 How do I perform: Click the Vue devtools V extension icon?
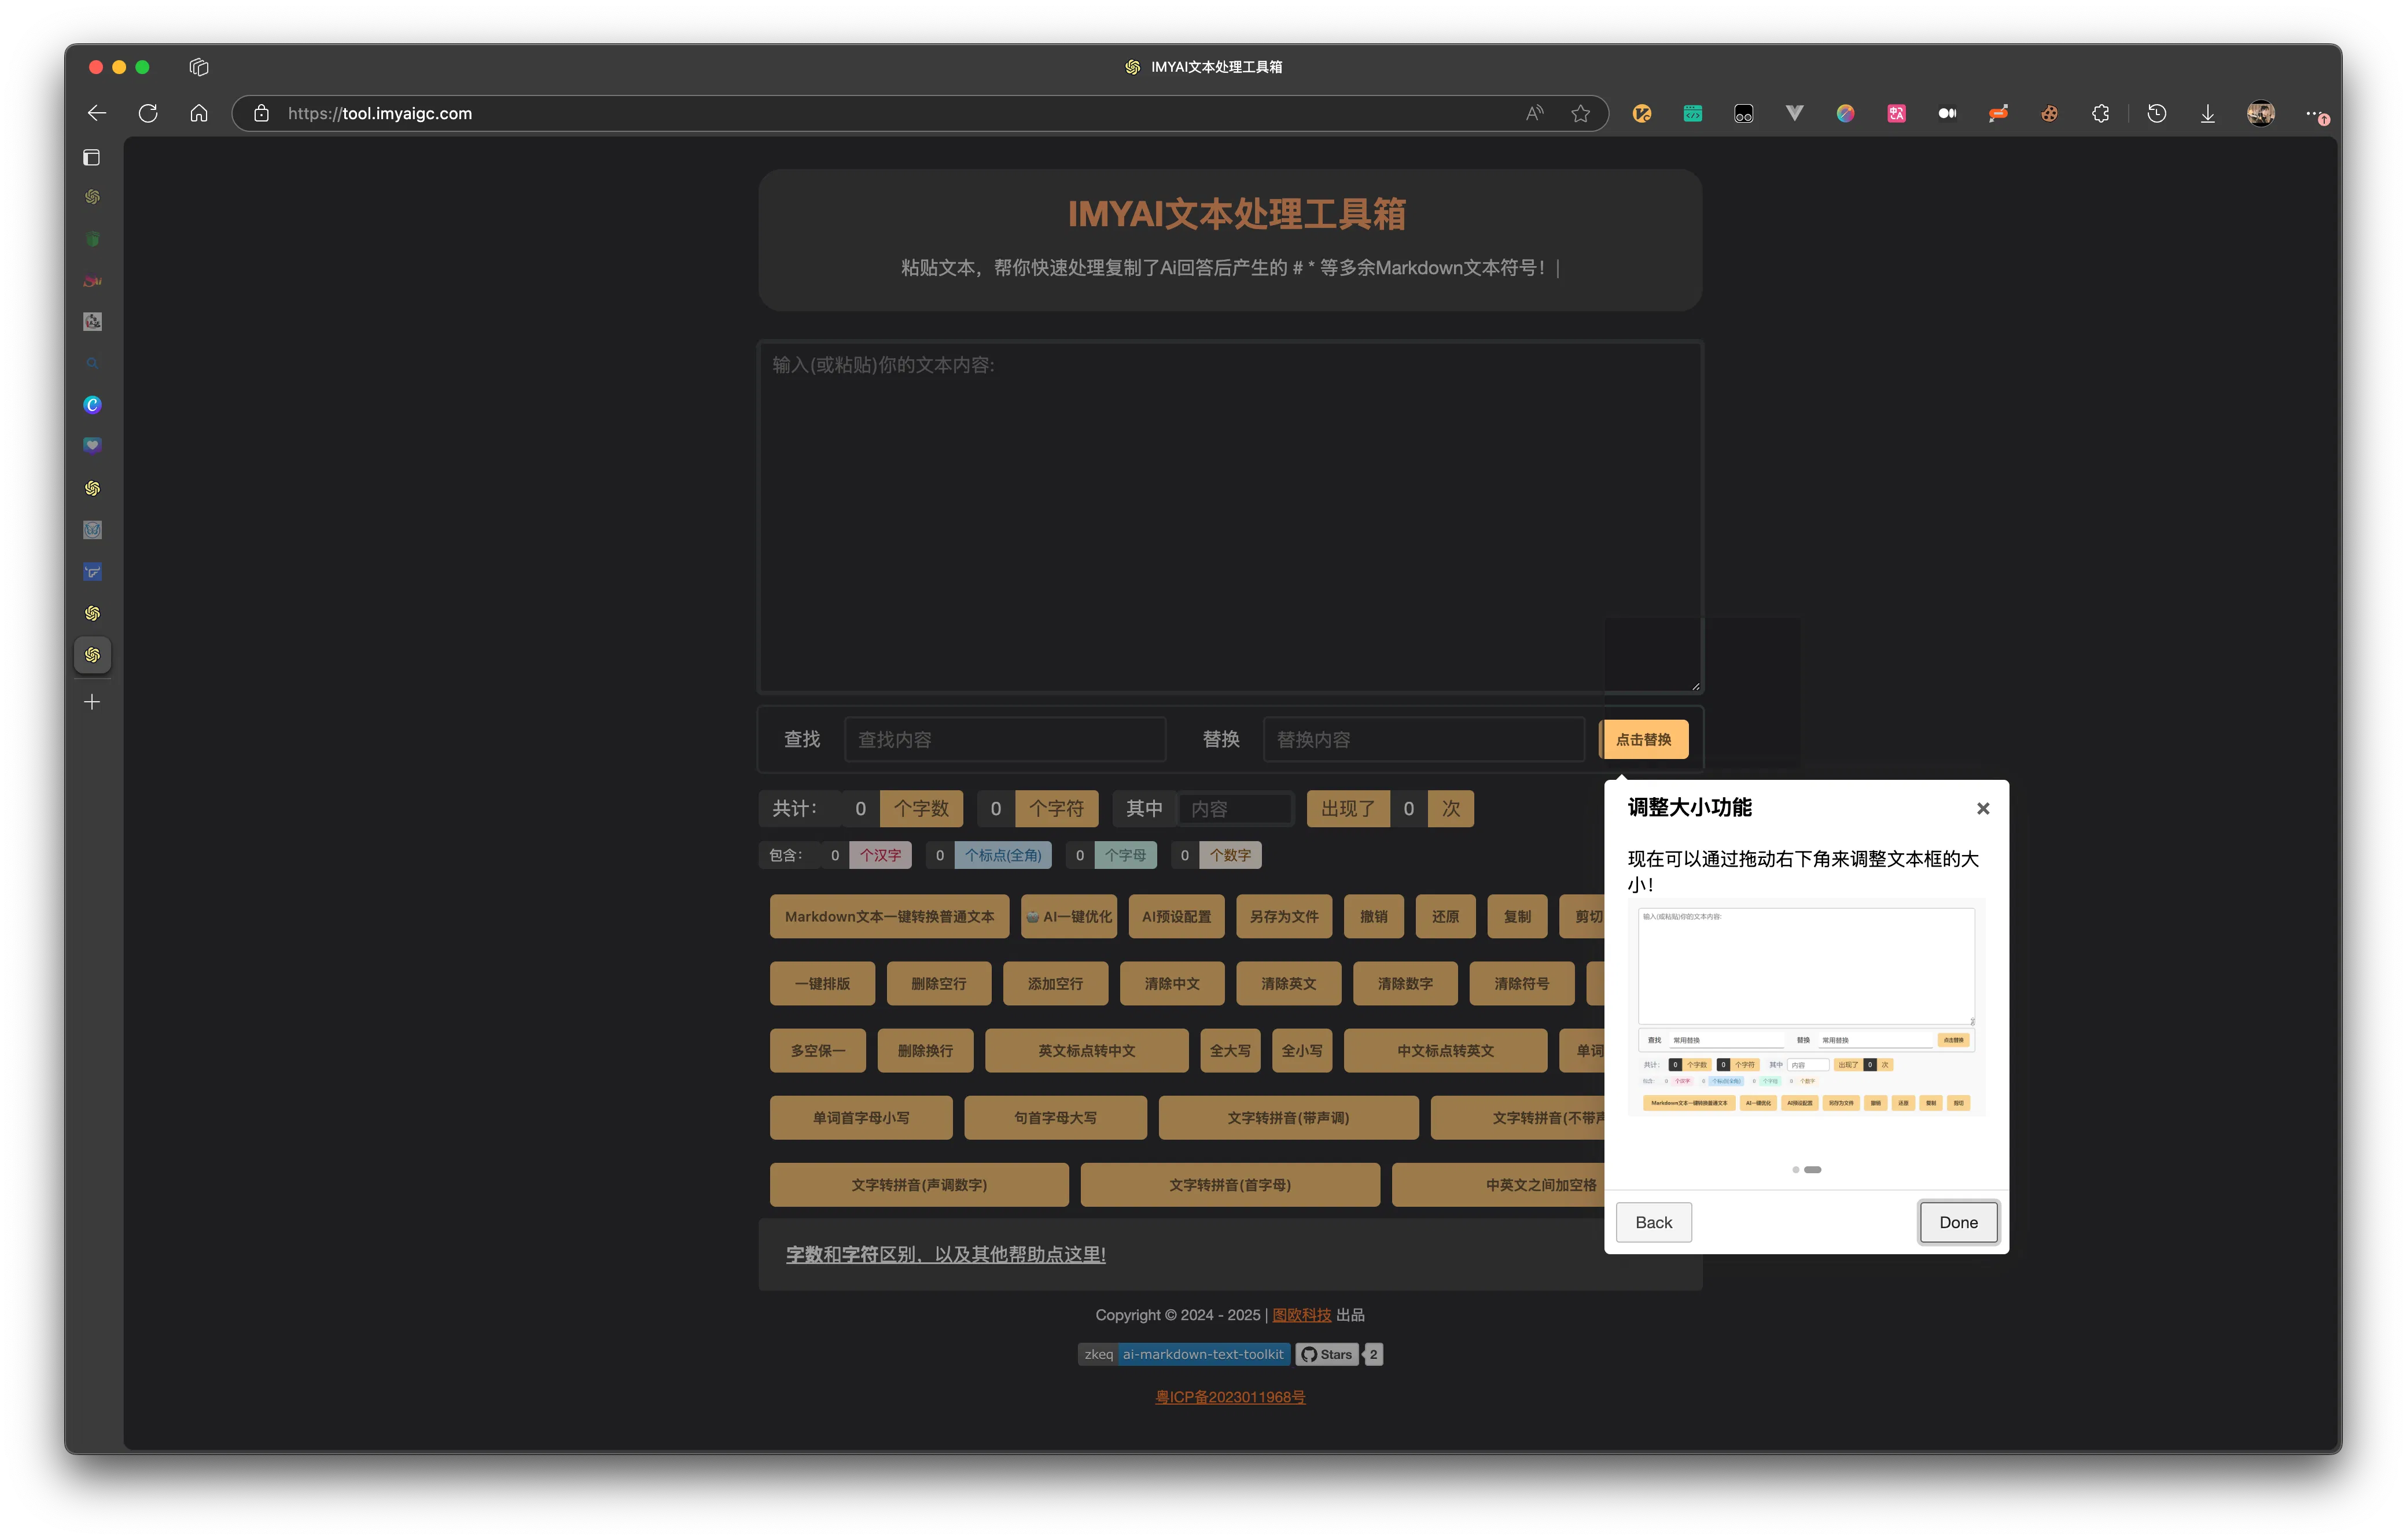[x=1795, y=113]
